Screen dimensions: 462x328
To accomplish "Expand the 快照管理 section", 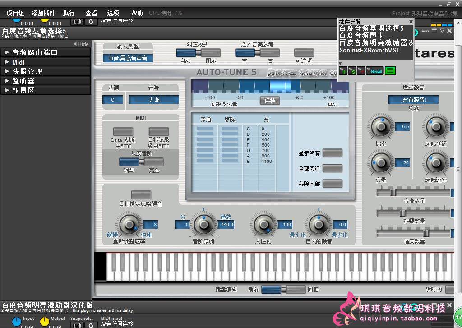I will pos(46,71).
